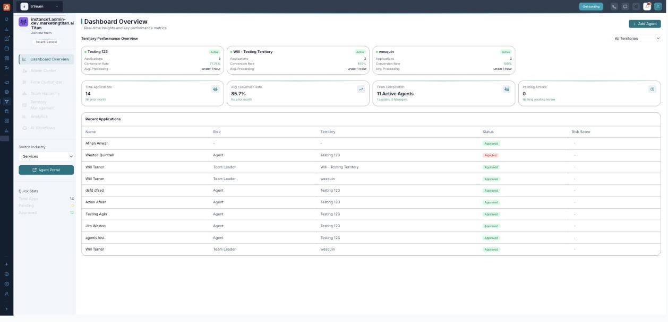Open the Agent Portal button
The height and width of the screenshot is (322, 668).
tap(46, 170)
